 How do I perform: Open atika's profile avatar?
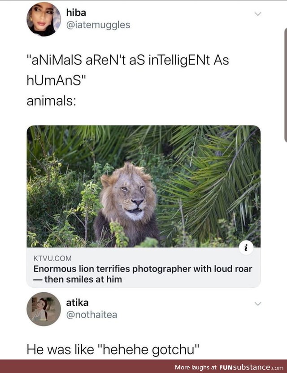tap(43, 309)
